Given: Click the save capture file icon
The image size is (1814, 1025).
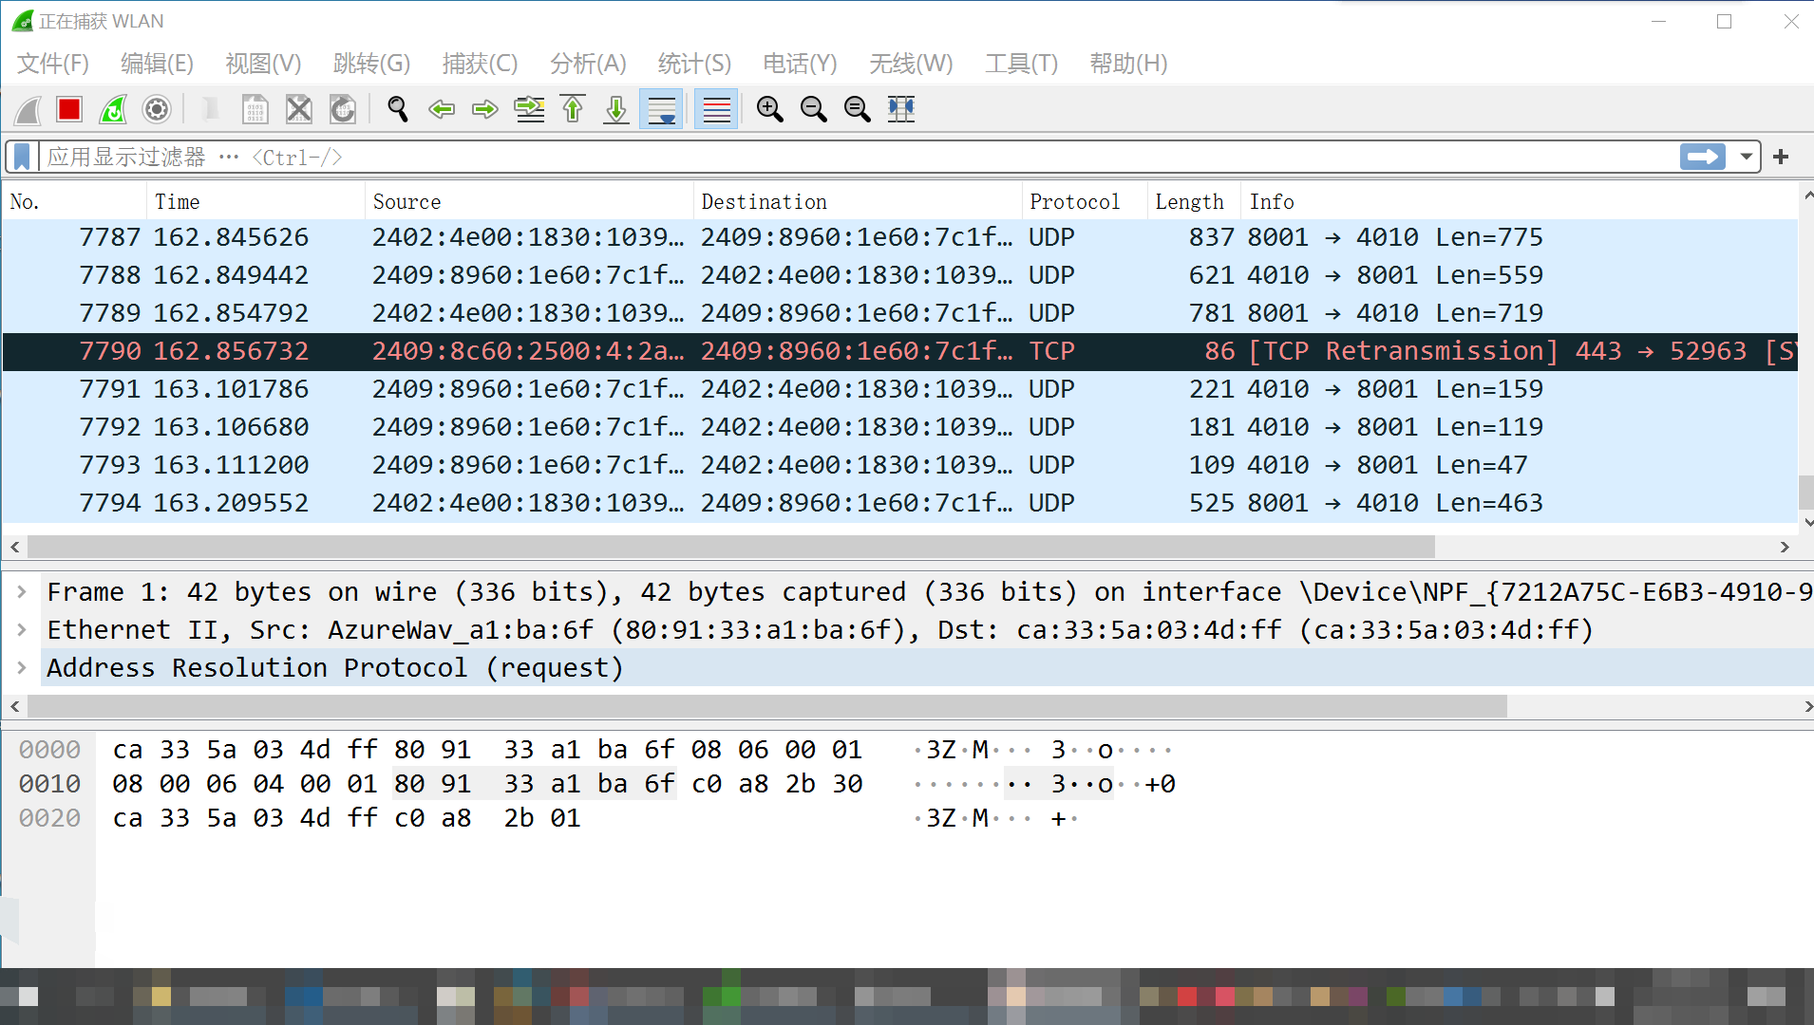Looking at the screenshot, I should click(255, 110).
